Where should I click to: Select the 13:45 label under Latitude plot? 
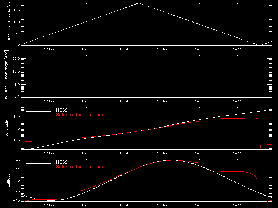pyautogui.click(x=162, y=205)
